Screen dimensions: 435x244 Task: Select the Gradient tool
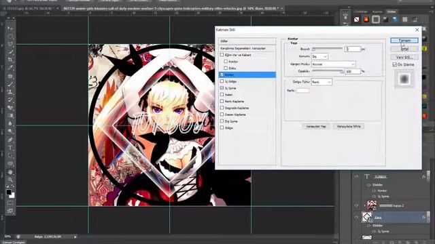tap(10, 116)
